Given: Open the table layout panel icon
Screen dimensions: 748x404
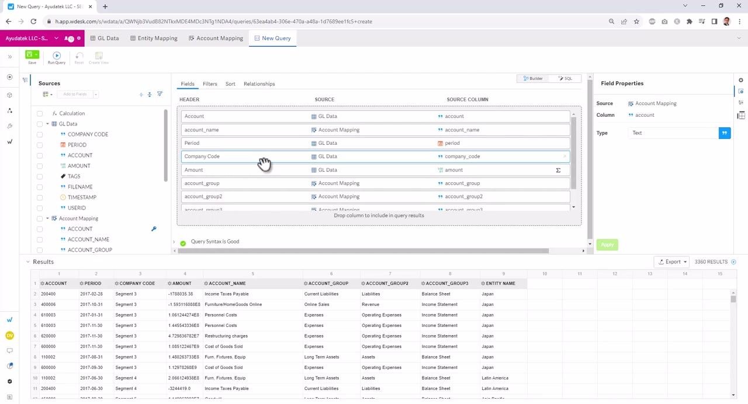Looking at the screenshot, I should coord(741,115).
